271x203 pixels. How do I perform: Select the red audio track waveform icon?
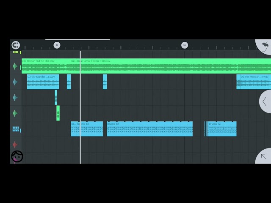[x=15, y=145]
